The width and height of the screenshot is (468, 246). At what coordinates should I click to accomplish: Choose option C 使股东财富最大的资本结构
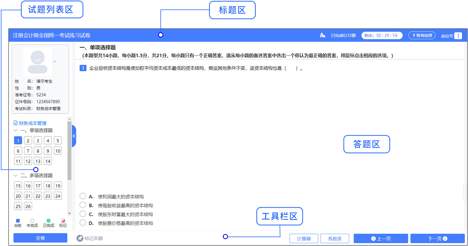click(x=83, y=214)
